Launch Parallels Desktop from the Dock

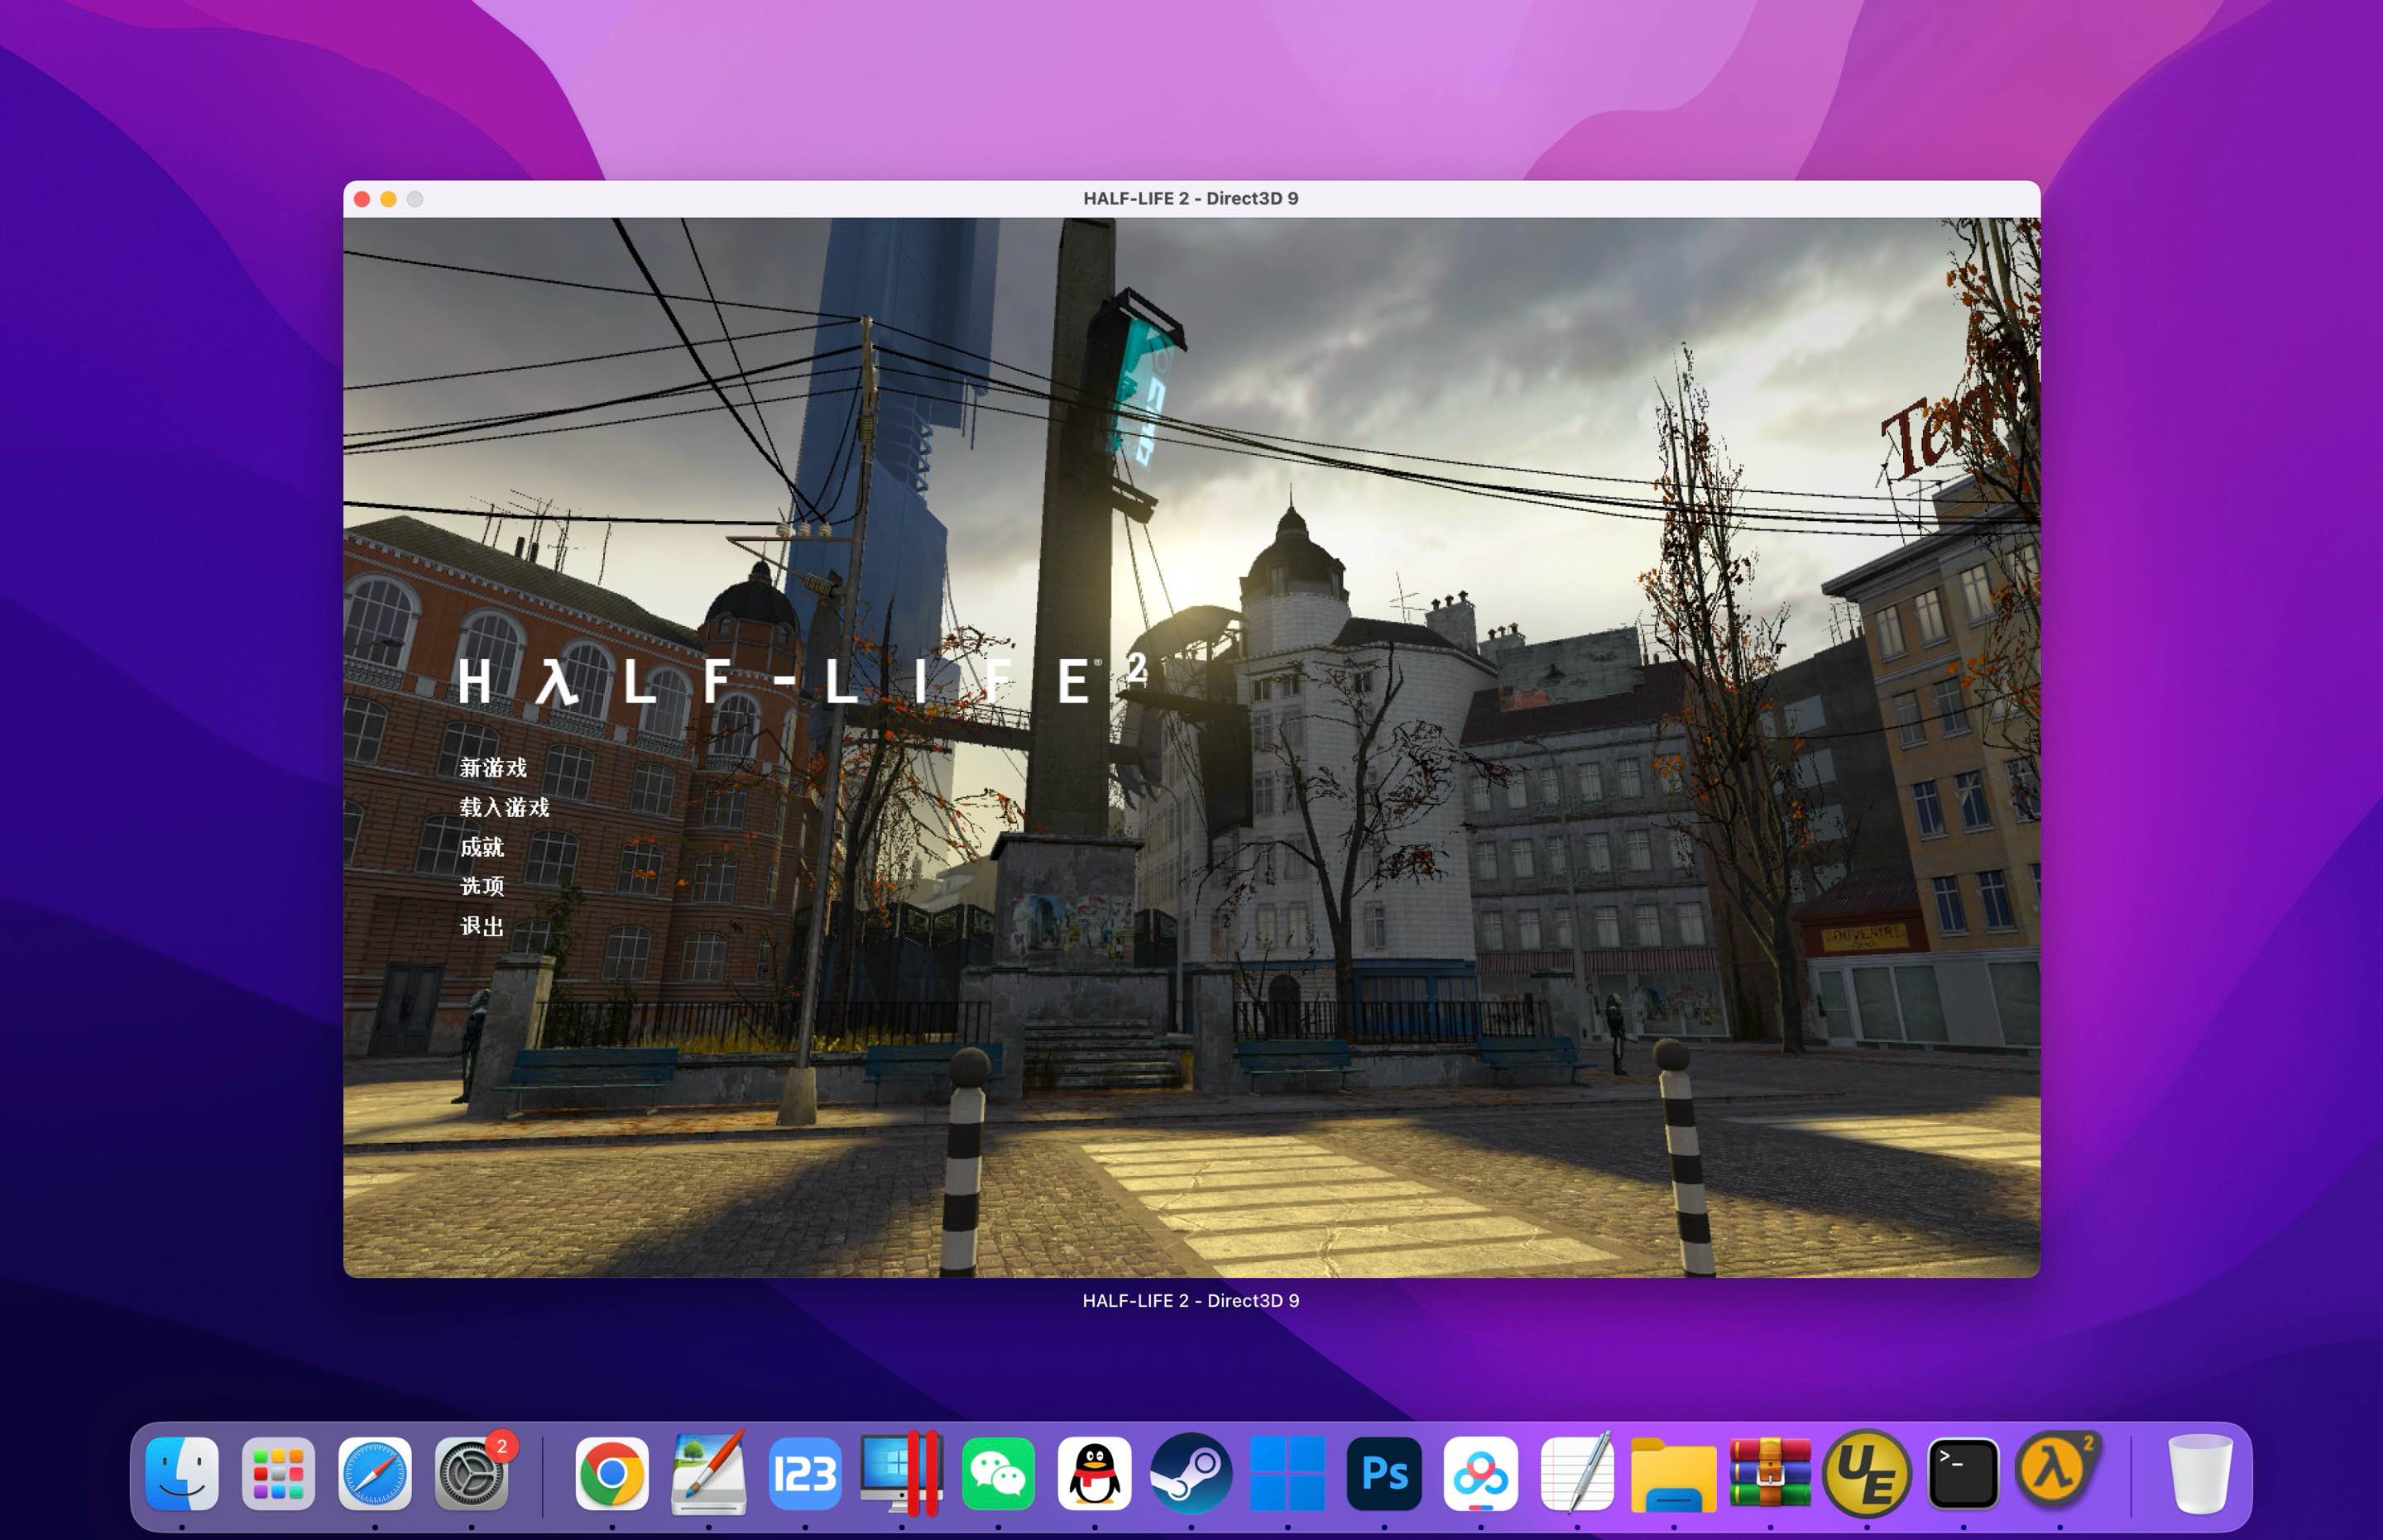tap(901, 1474)
